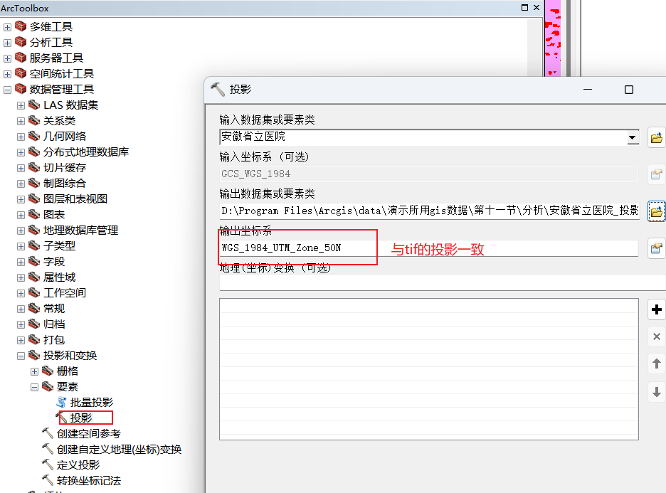The image size is (666, 493).
Task: Expand the 服务器工具 node
Action: (x=7, y=58)
